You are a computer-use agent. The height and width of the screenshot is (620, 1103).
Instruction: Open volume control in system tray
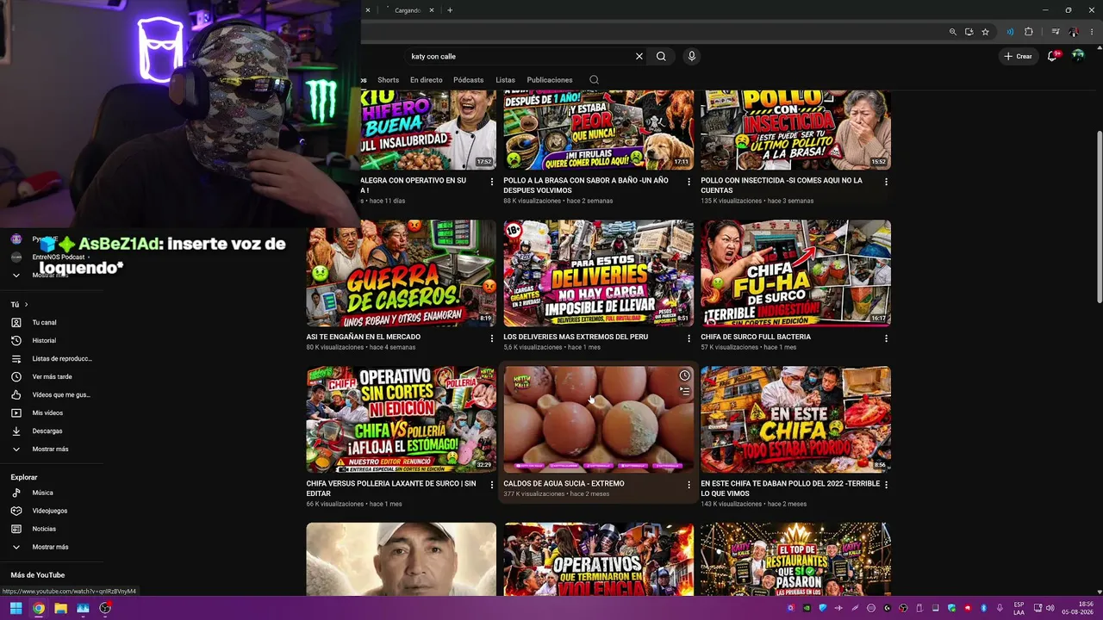point(1050,608)
